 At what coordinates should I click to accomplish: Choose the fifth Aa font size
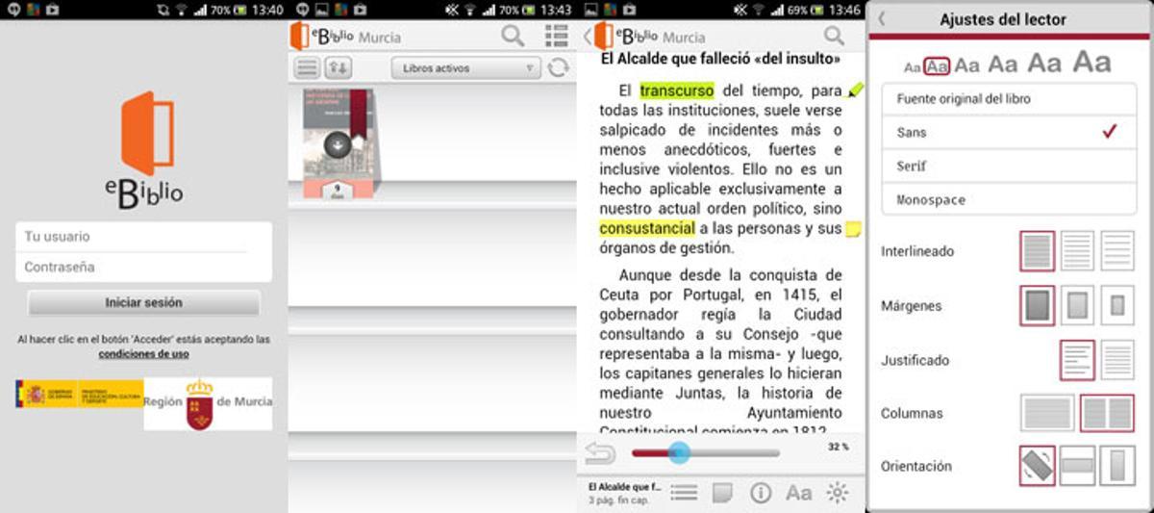click(x=1044, y=64)
